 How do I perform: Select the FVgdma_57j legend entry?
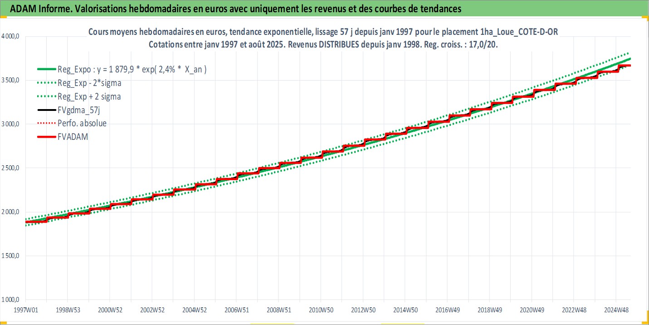click(x=68, y=110)
